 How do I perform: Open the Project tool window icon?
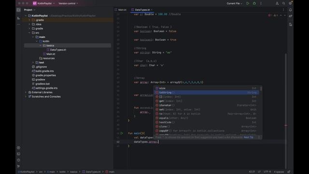click(x=18, y=10)
